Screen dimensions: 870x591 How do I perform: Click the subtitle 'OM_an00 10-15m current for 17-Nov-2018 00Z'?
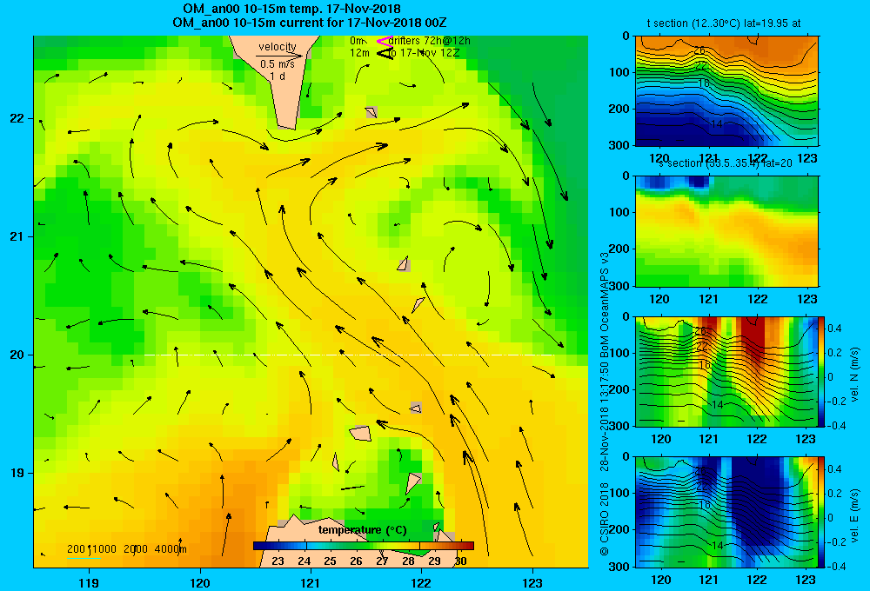[x=309, y=23]
